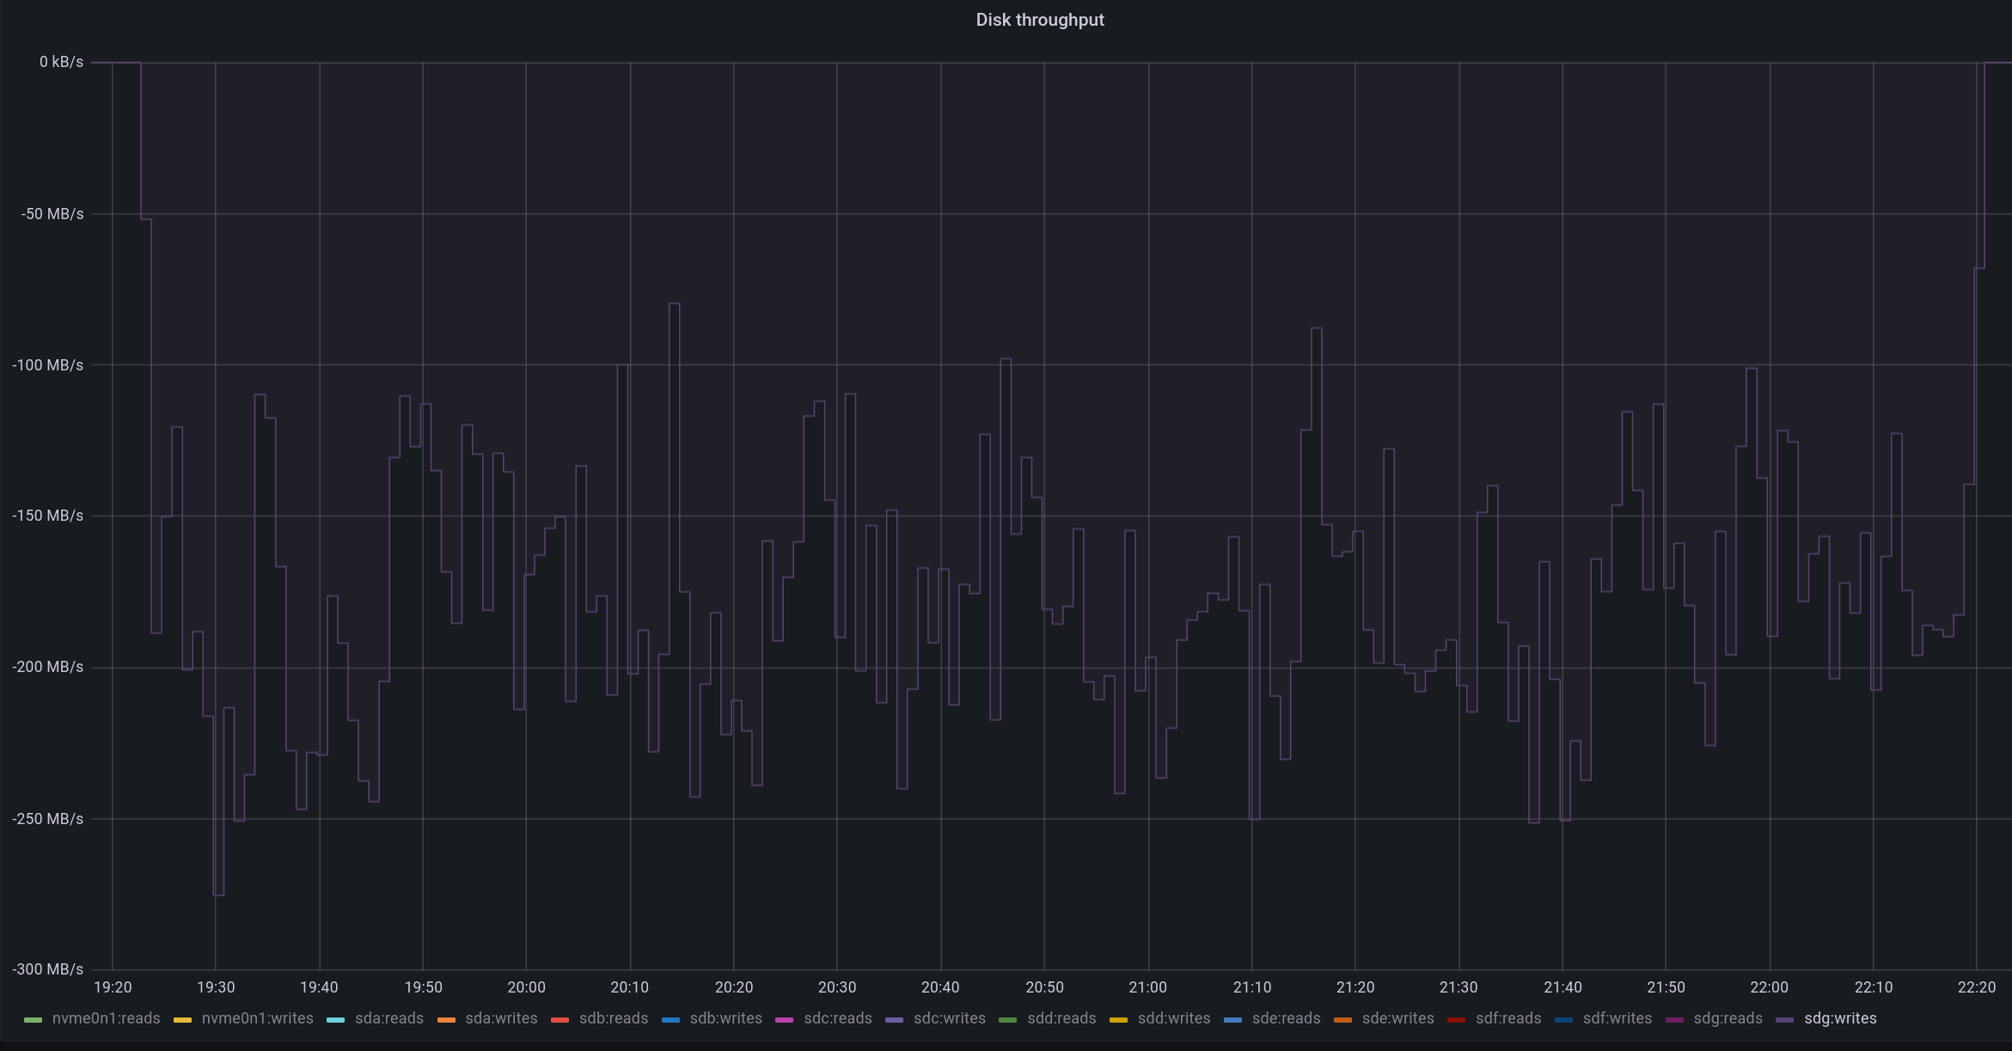Image resolution: width=2012 pixels, height=1051 pixels.
Task: Click the nvme0n1:writes legend label text
Action: tap(257, 1018)
